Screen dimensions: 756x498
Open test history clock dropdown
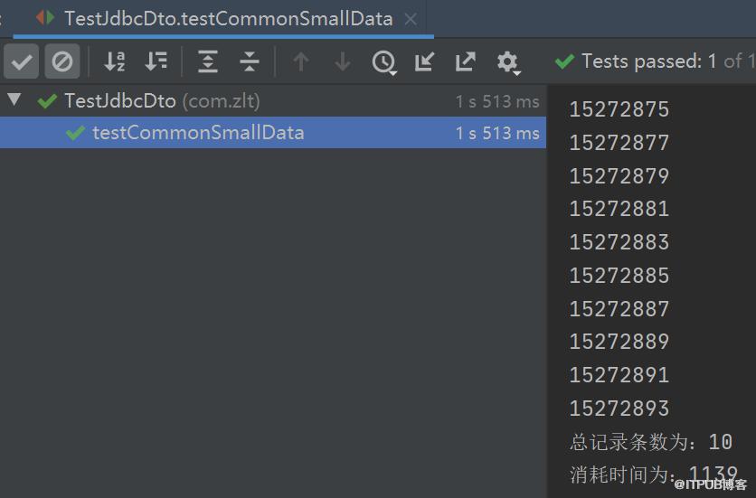click(384, 62)
